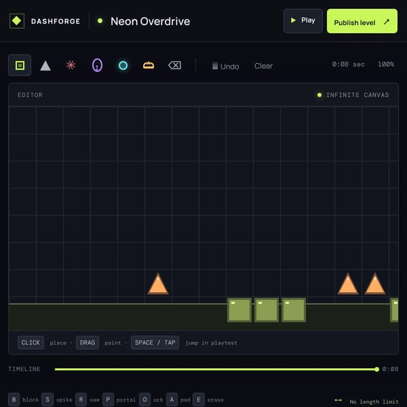Click the last orange spike on canvas
Viewport: 407px width, 407px height.
[x=375, y=284]
